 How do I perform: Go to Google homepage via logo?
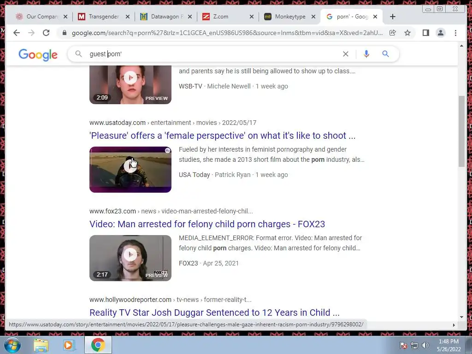(x=38, y=55)
